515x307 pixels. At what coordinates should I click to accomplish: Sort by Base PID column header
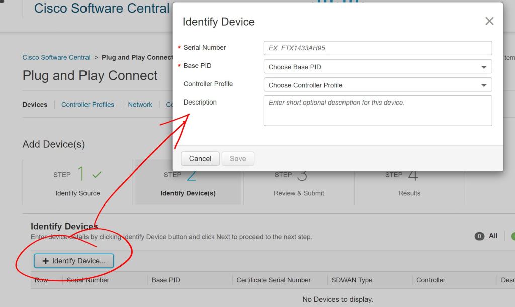[x=166, y=280]
